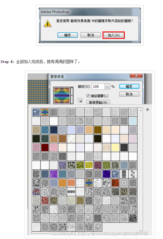Select the thin black crosshatch grid pattern
Screen dimensions: 163x239
click(115, 112)
